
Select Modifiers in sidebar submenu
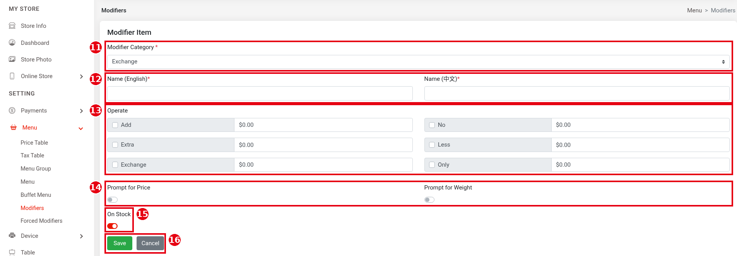[x=32, y=208]
